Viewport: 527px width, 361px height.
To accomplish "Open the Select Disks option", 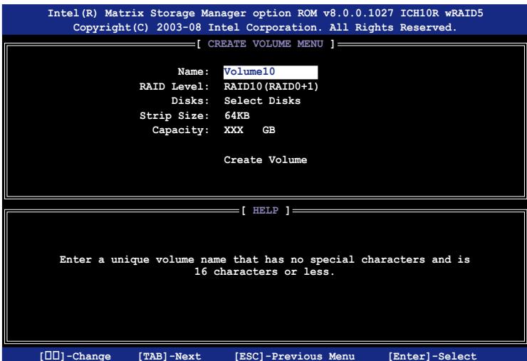I will pyautogui.click(x=262, y=101).
